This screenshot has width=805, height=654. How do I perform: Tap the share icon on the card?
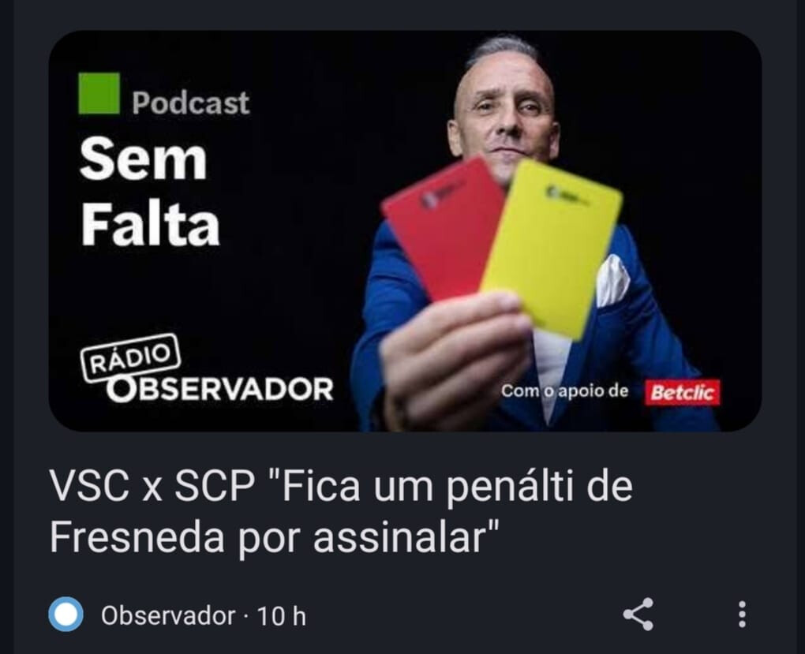[x=638, y=614]
